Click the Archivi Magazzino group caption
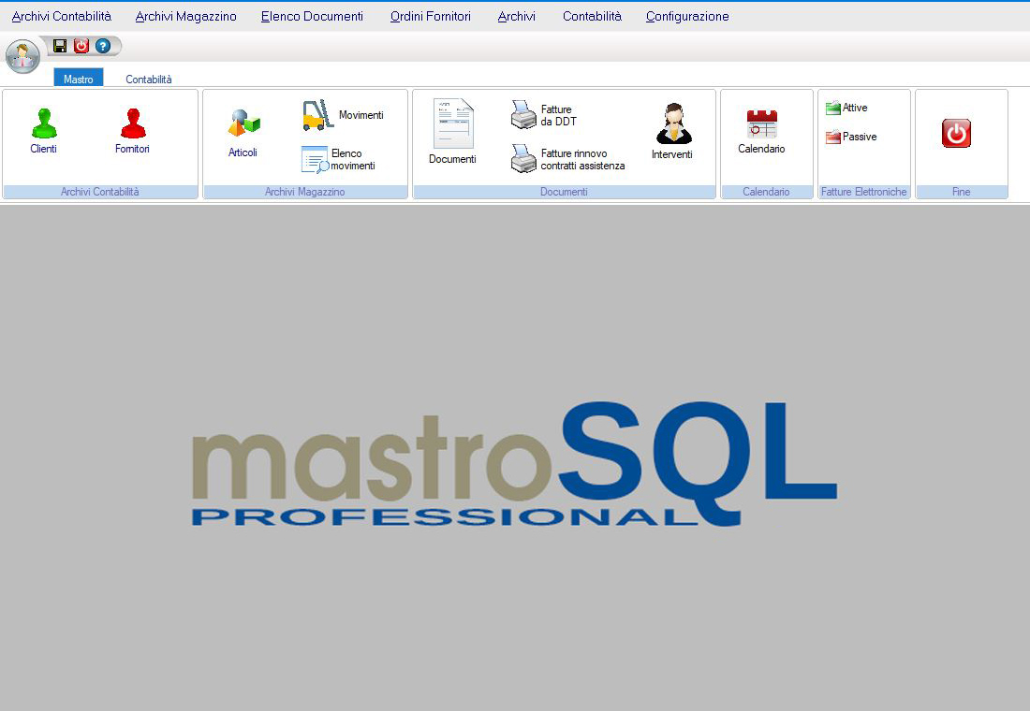This screenshot has width=1030, height=711. point(305,192)
